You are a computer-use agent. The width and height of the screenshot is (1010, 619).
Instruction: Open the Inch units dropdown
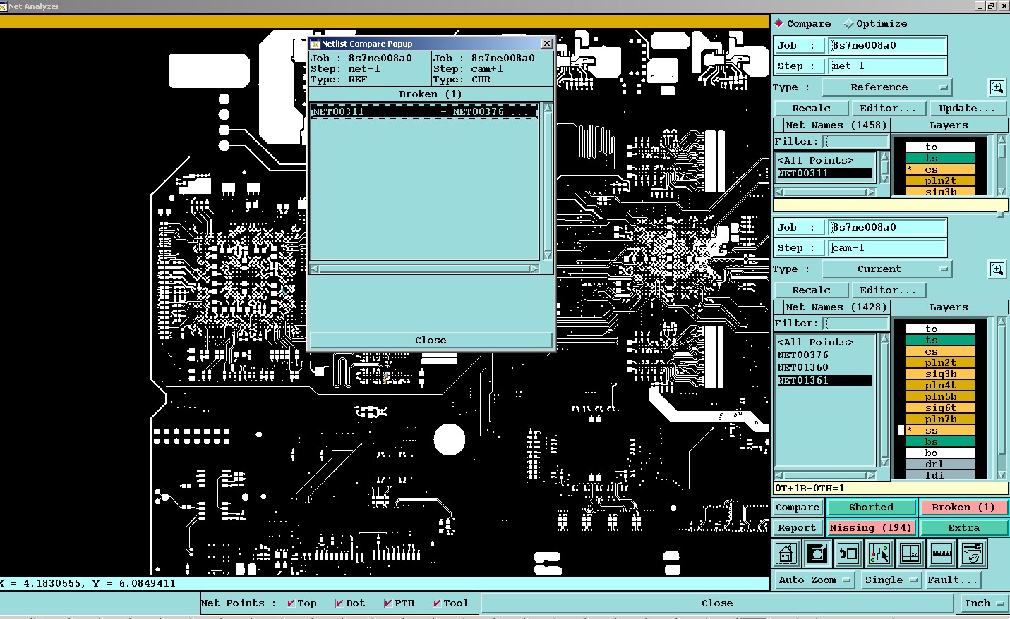click(984, 603)
